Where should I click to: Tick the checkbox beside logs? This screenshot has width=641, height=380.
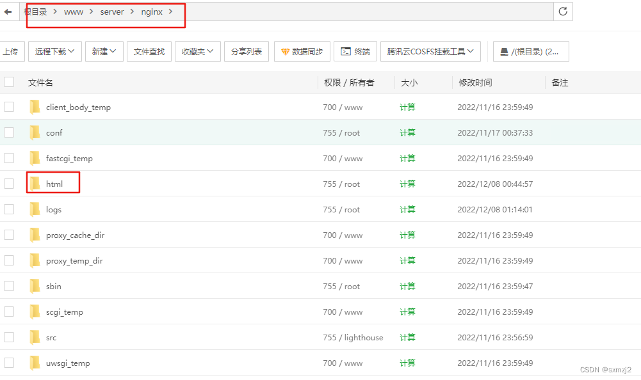click(x=9, y=210)
